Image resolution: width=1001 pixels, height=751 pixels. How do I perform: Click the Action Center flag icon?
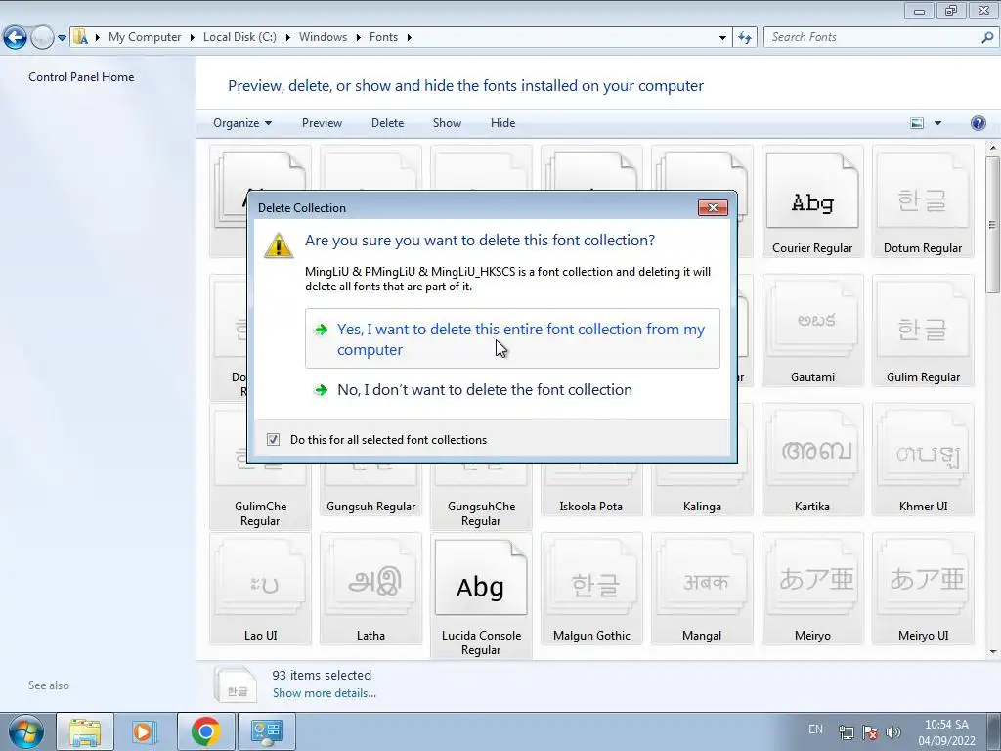coord(869,732)
